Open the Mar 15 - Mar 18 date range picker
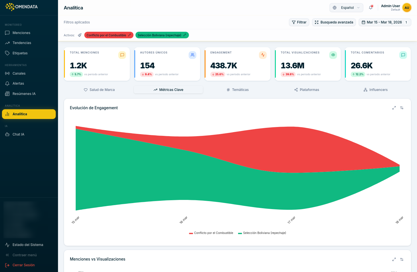Image resolution: width=417 pixels, height=272 pixels. [385, 22]
